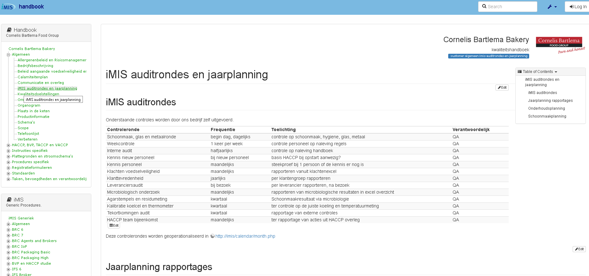This screenshot has width=589, height=276.
Task: Expand BRC Packaging Basic node
Action: pyautogui.click(x=9, y=252)
